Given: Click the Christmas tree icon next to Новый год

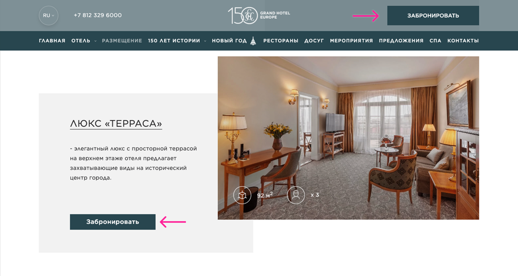Looking at the screenshot, I should pyautogui.click(x=253, y=41).
